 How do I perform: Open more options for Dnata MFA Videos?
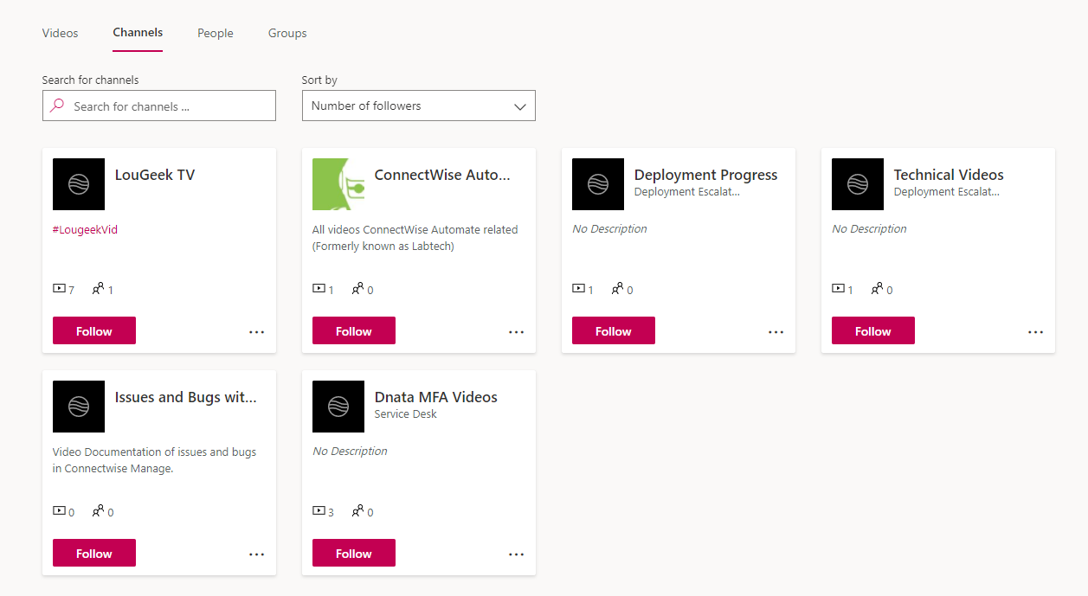pos(517,554)
